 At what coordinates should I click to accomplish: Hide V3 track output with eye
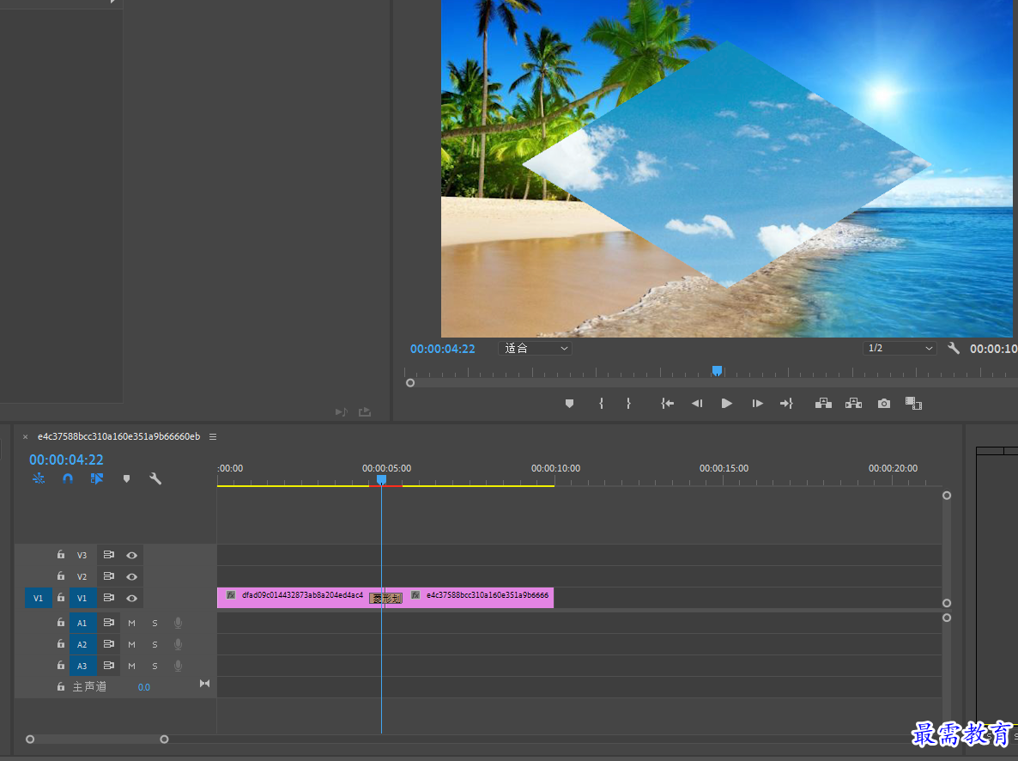[x=132, y=556]
